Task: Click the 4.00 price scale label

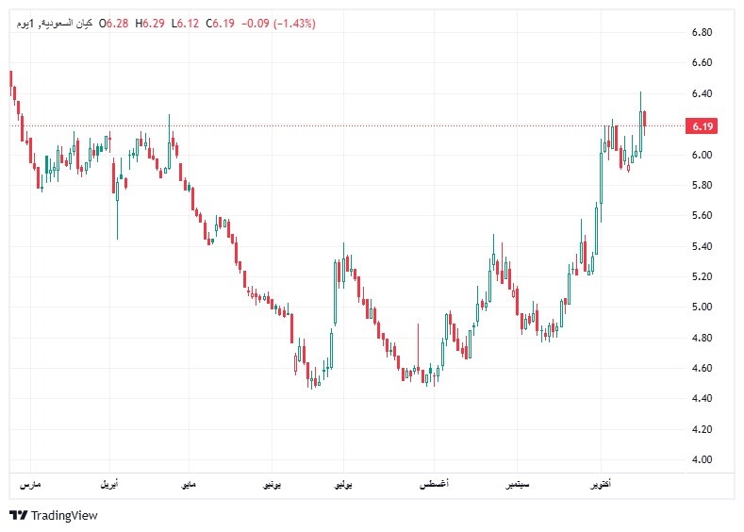Action: click(702, 459)
